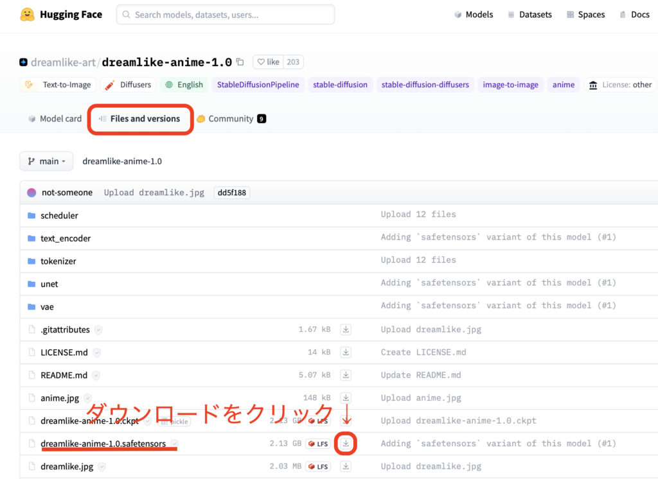Download the .gitattributes file
658x479 pixels.
(x=346, y=329)
